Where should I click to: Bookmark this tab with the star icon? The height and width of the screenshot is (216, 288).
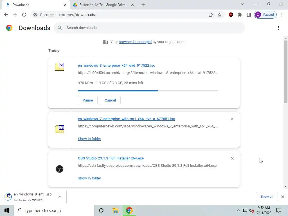(x=220, y=15)
